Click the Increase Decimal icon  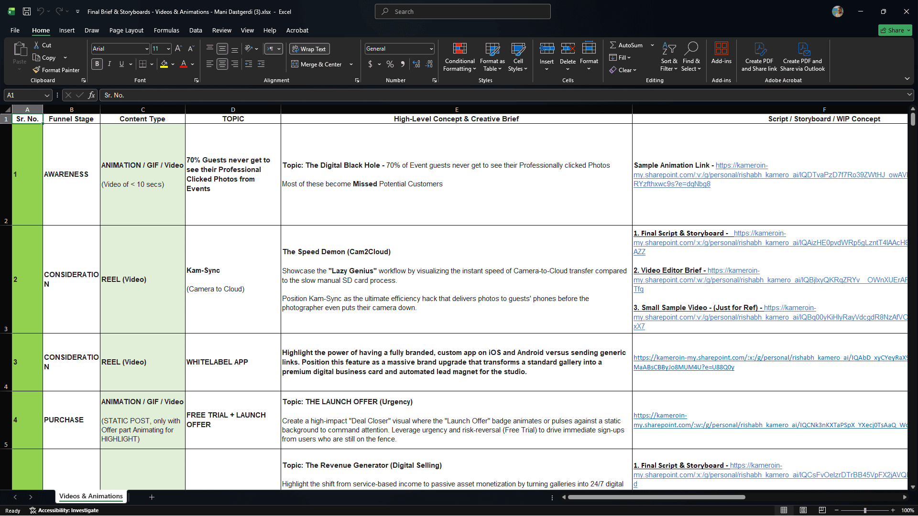(x=416, y=64)
